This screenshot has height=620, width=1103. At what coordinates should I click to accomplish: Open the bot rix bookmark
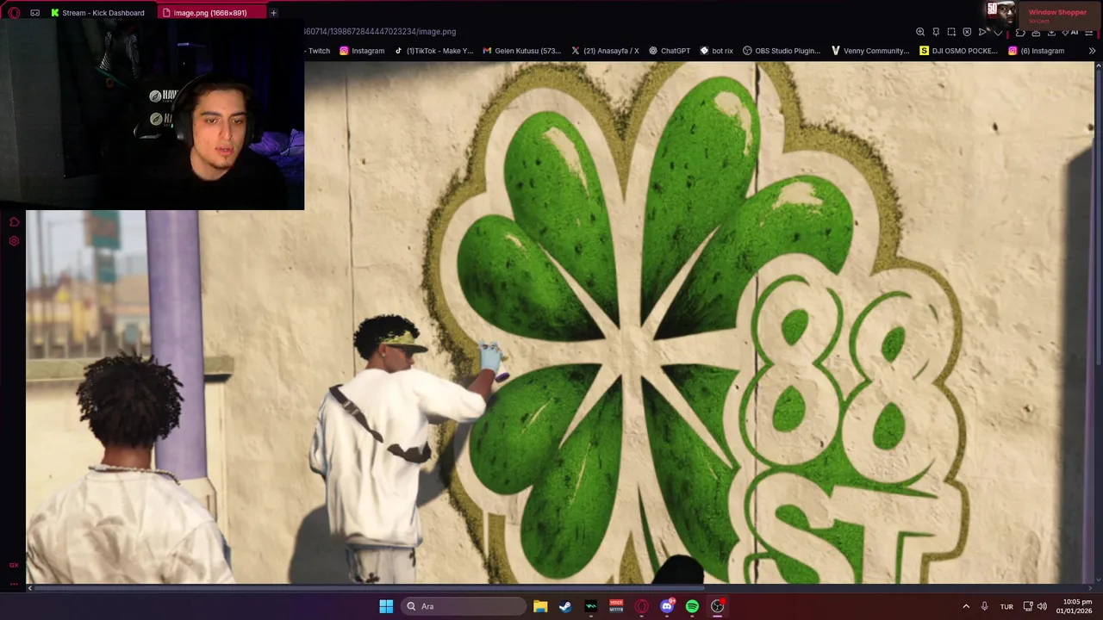click(x=716, y=51)
